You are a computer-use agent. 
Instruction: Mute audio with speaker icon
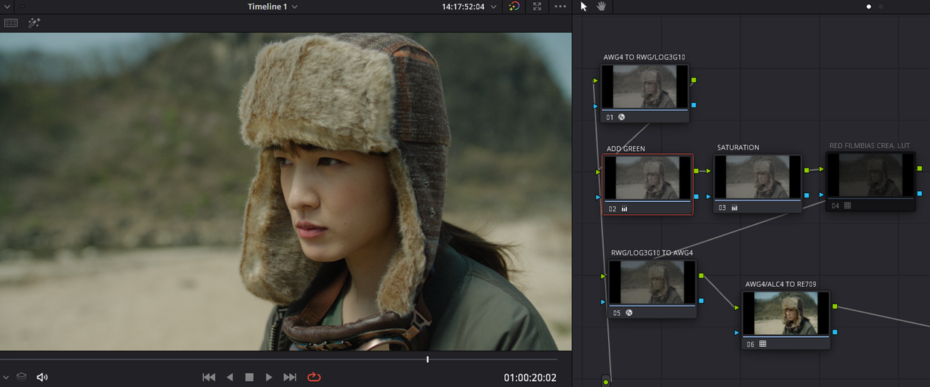pyautogui.click(x=42, y=378)
